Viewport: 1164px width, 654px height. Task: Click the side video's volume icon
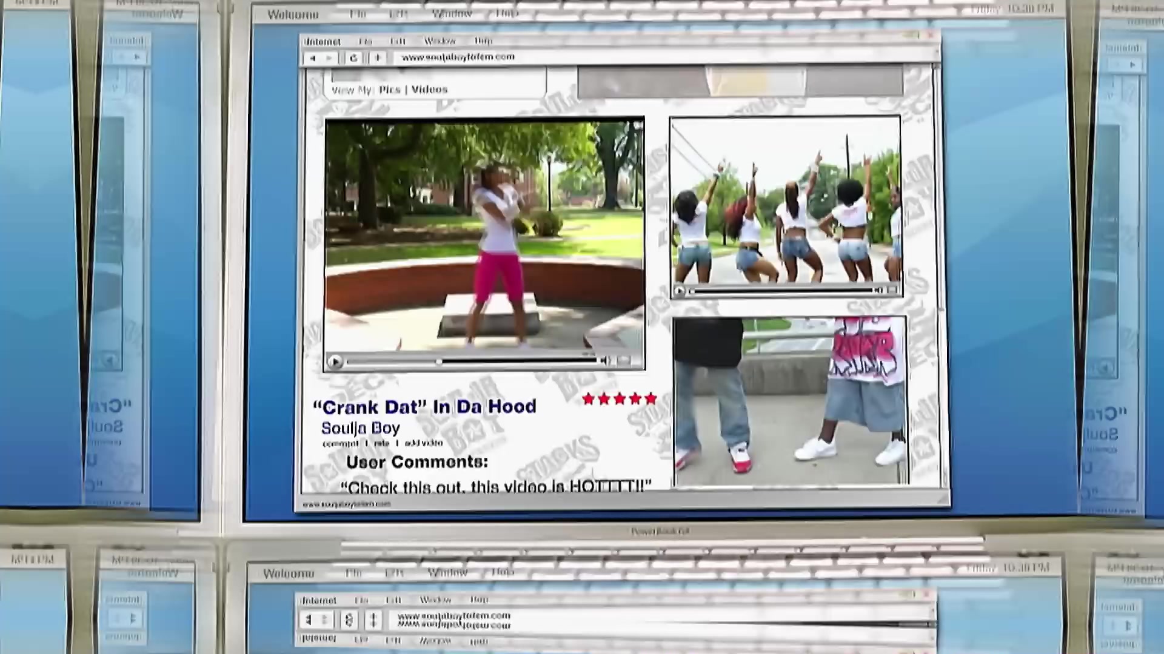pyautogui.click(x=878, y=291)
